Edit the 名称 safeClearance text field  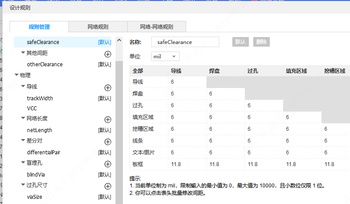click(185, 42)
